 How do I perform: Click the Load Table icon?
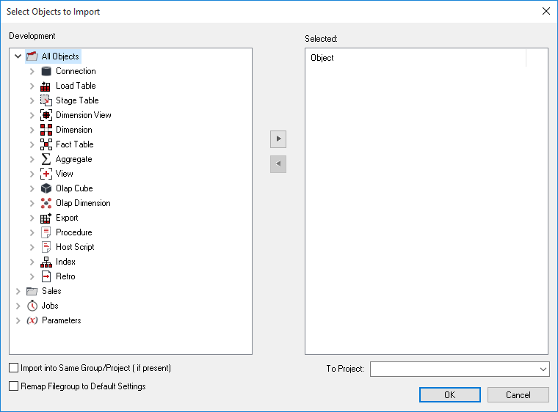point(46,86)
